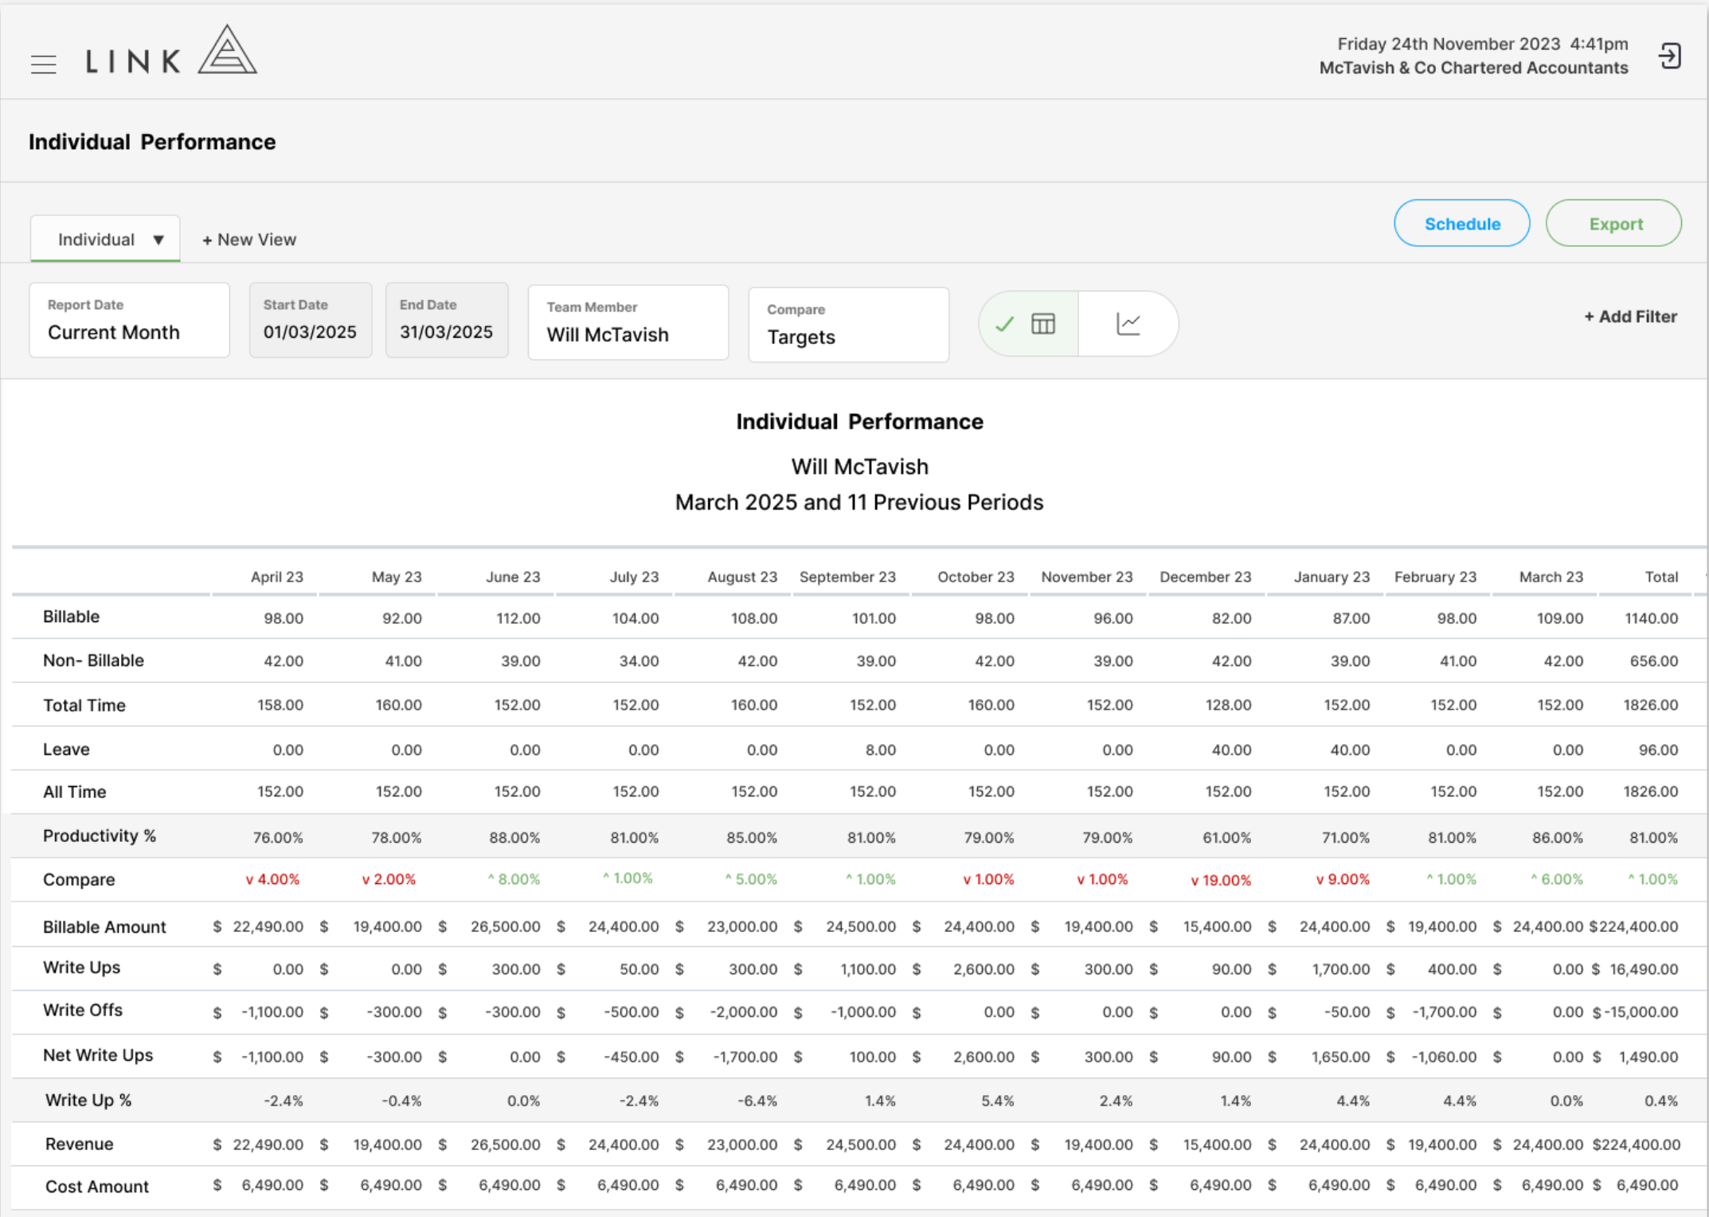
Task: Click the Revenue row label
Action: 79,1144
